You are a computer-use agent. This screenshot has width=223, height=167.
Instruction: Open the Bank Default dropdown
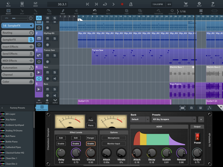coord(140,119)
